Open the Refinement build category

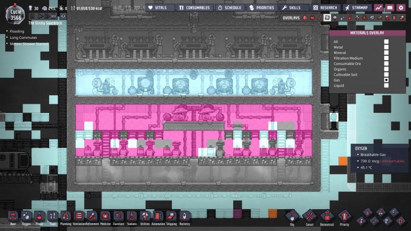[92, 218]
